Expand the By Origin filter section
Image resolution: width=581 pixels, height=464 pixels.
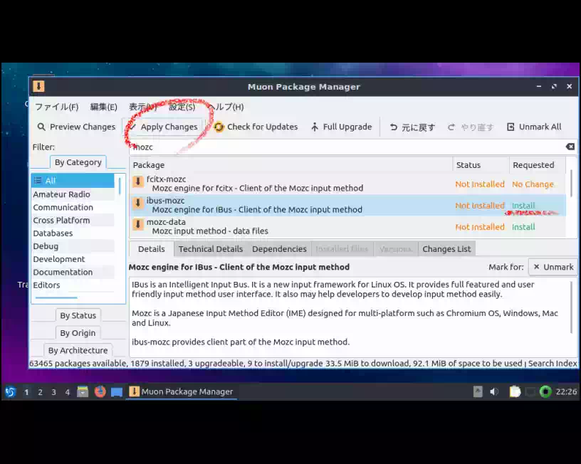pyautogui.click(x=78, y=333)
